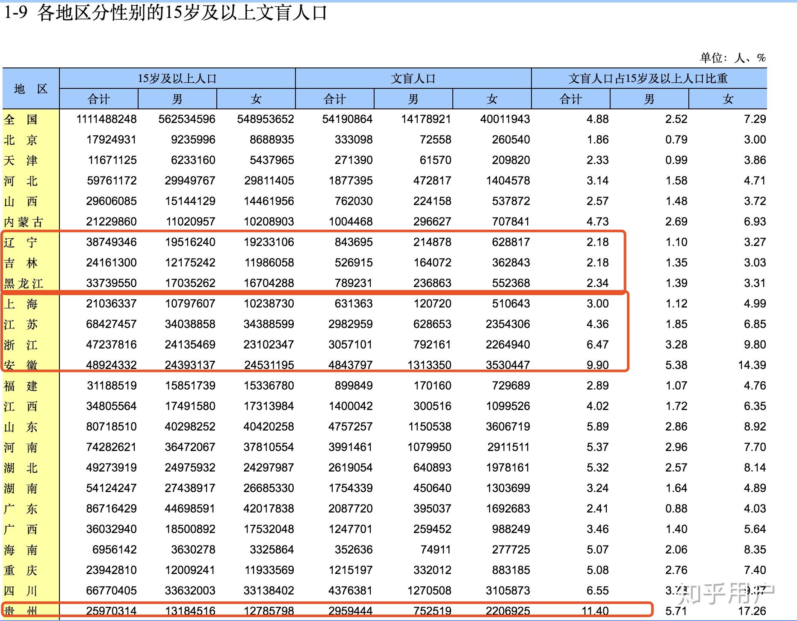This screenshot has width=797, height=621.
Task: Select the '江 西' row label
Action: 21,407
